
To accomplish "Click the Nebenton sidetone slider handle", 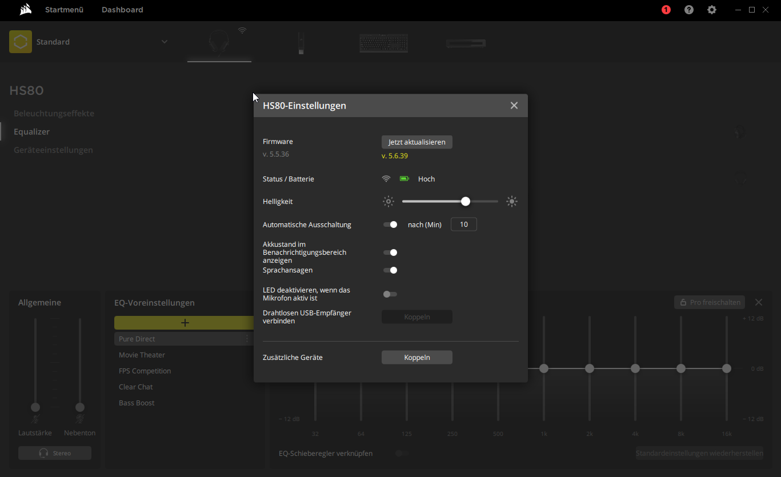I will [x=80, y=407].
